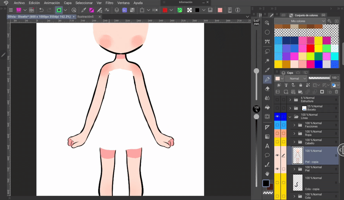Viewport: 344px width, 200px height.
Task: Select the Eyedropper tool
Action: tap(267, 70)
